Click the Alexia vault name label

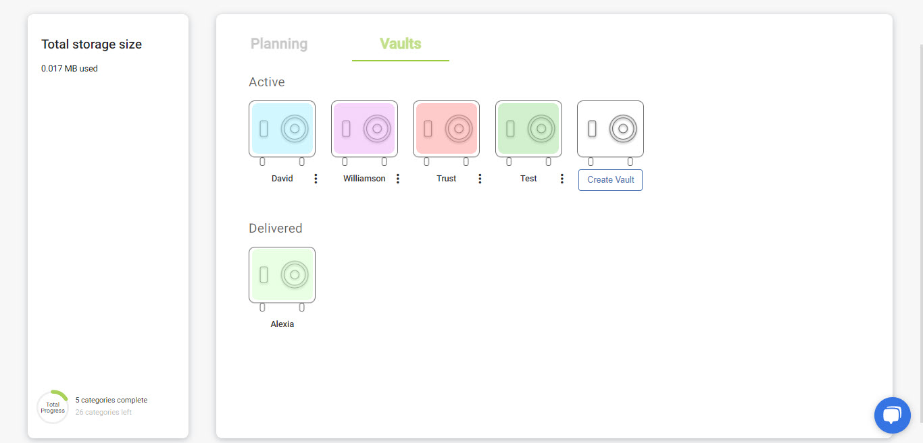[282, 324]
